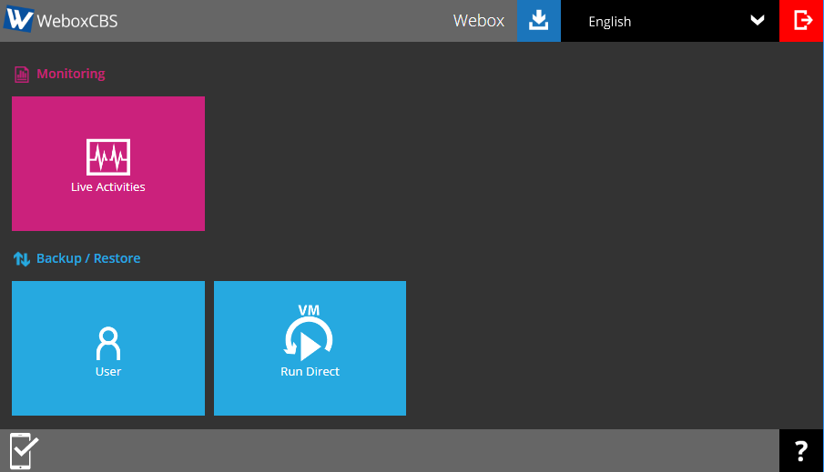Click the Monitoring section chart icon
The width and height of the screenshot is (824, 472).
click(22, 75)
